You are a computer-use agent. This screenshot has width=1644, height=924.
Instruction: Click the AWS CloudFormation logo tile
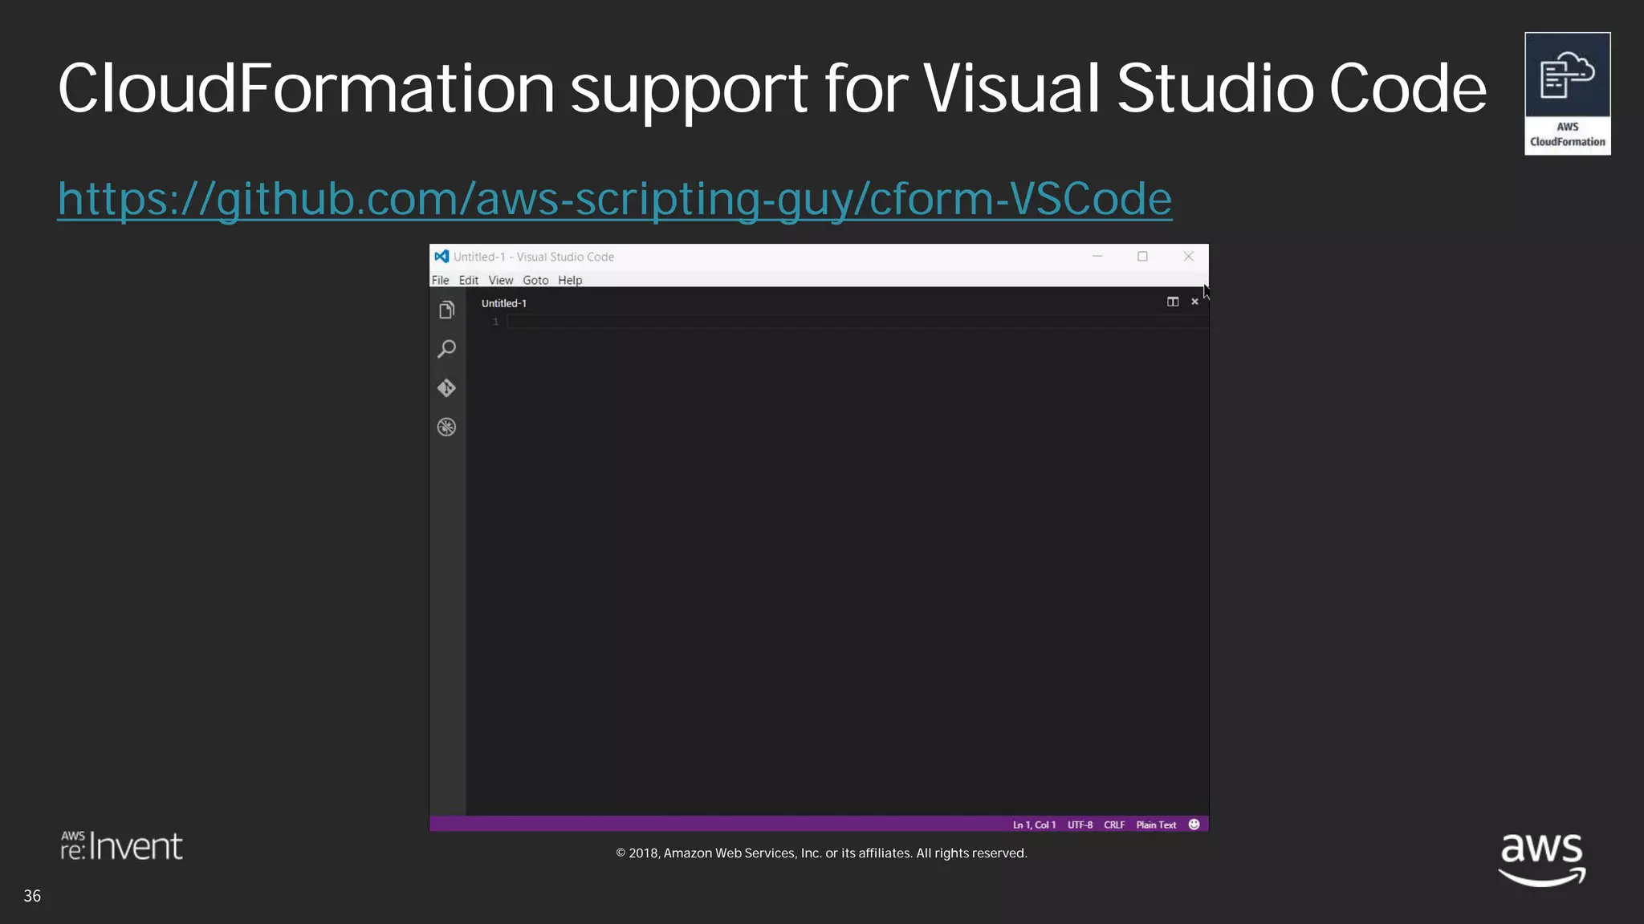1568,94
